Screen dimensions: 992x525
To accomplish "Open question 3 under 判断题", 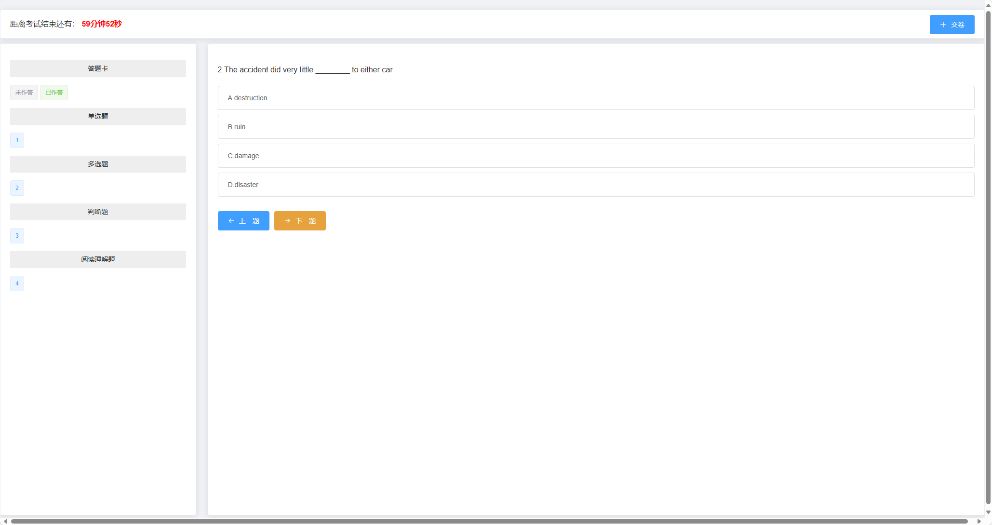I will (x=17, y=236).
